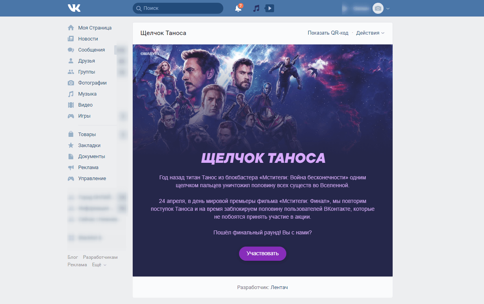484x304 pixels.
Task: Expand the Ещё footer dropdown
Action: tap(99, 265)
